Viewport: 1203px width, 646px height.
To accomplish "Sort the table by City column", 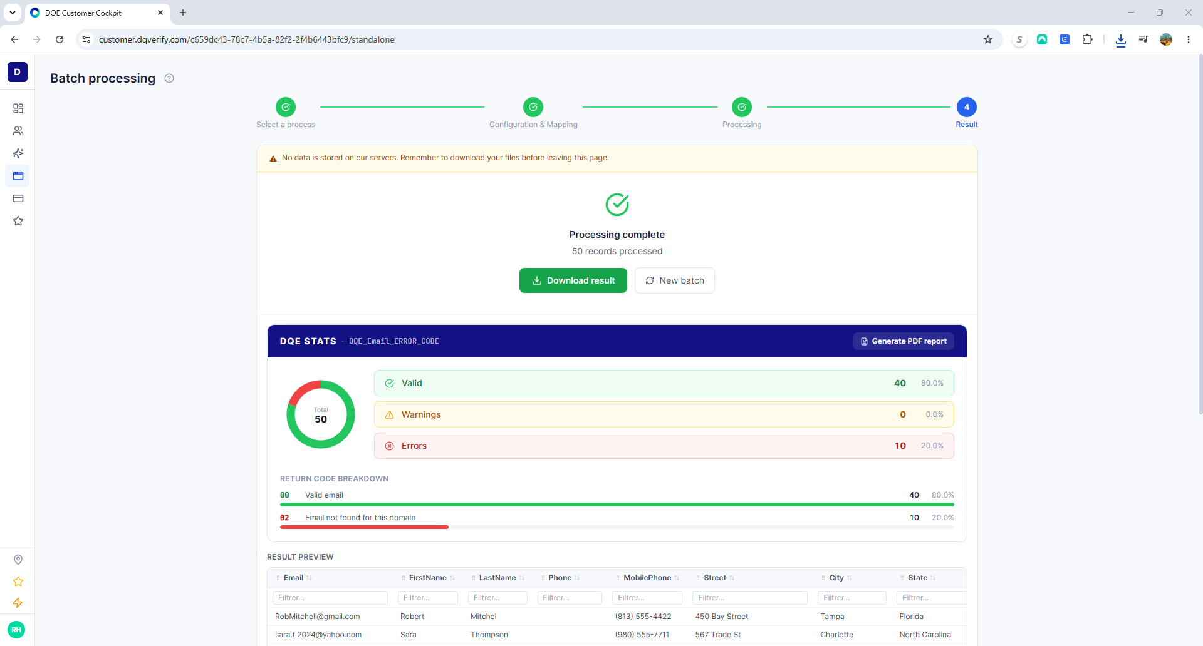I will pos(850,578).
